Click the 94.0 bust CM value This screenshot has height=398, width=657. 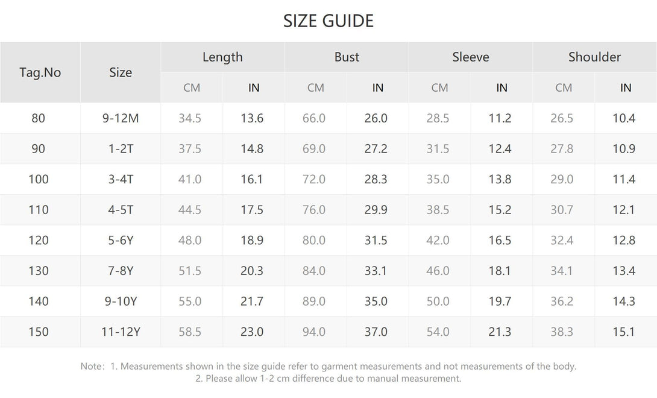coord(314,332)
